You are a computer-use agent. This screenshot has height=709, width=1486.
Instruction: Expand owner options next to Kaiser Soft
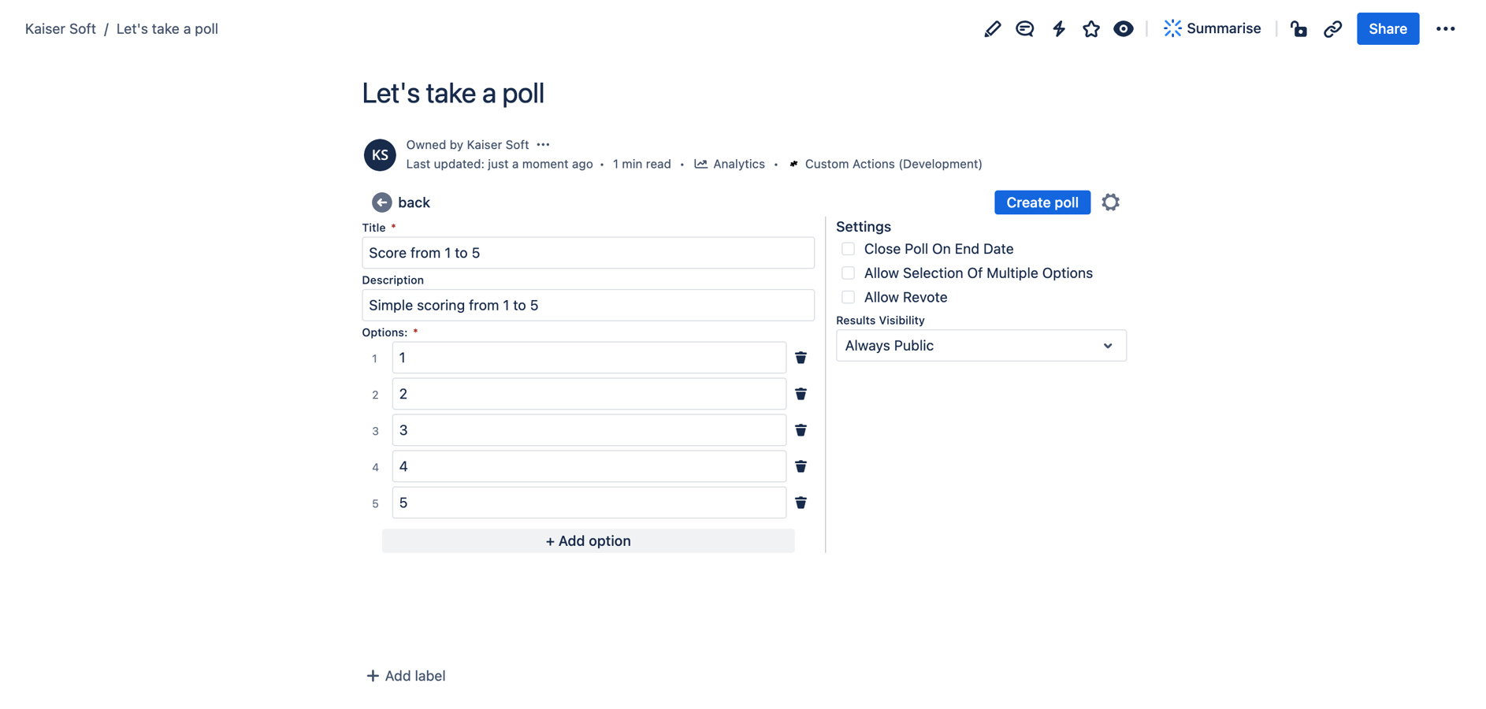(x=543, y=145)
